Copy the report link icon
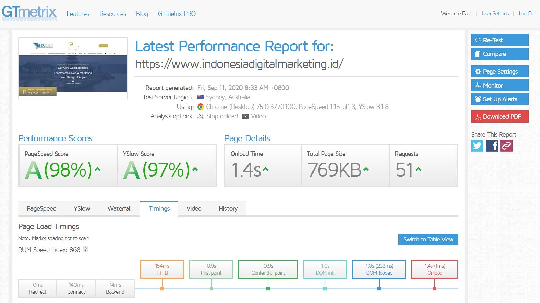This screenshot has height=303, width=540. [x=506, y=146]
